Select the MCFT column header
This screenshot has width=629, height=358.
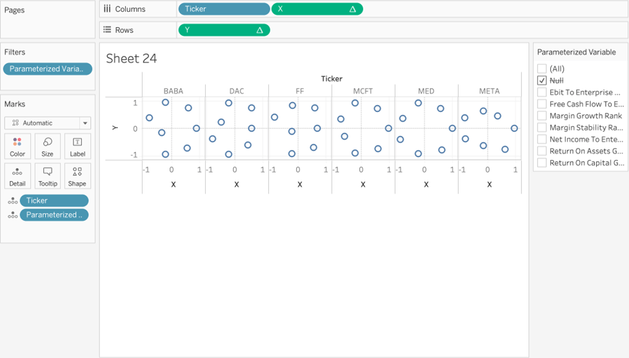(363, 91)
